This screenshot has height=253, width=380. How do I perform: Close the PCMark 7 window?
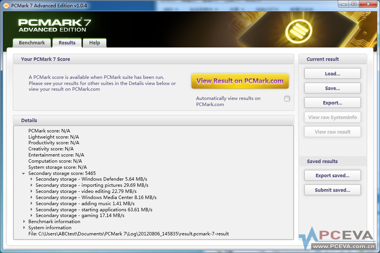tap(368, 4)
